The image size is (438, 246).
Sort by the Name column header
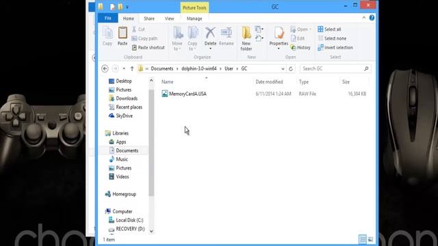167,82
